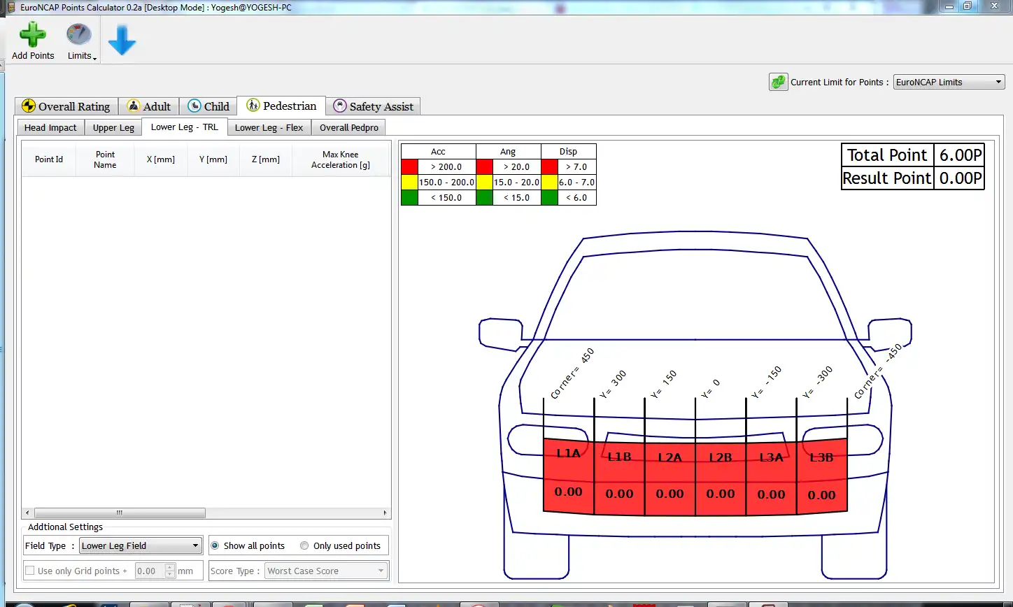Expand the Field Type dropdown
The height and width of the screenshot is (607, 1013).
(x=141, y=545)
